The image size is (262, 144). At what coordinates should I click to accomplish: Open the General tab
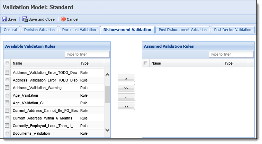pos(10,30)
